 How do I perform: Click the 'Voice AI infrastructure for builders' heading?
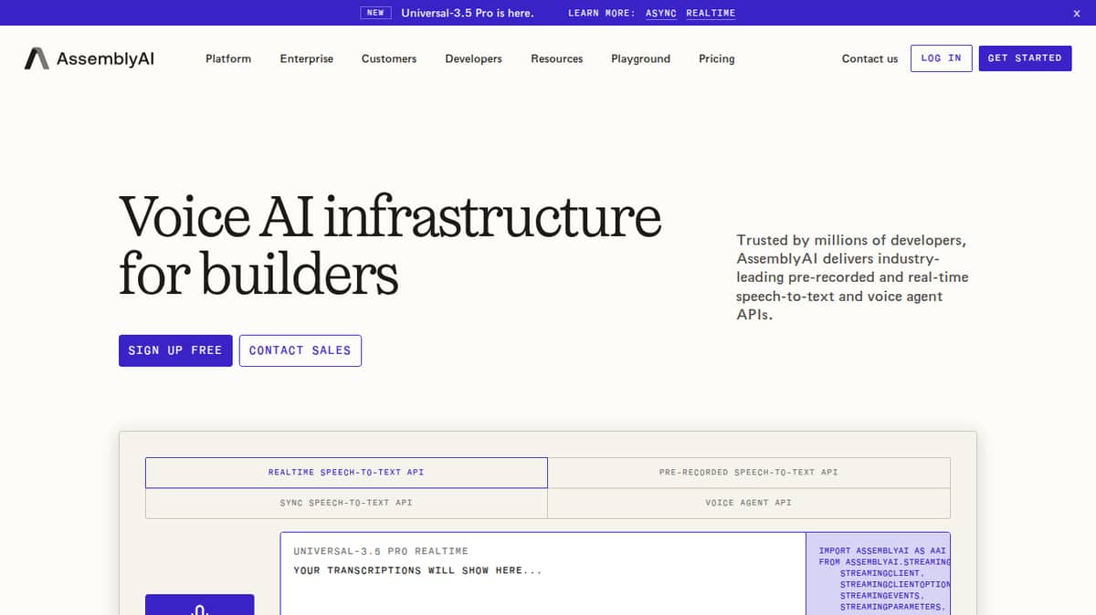[x=390, y=245]
